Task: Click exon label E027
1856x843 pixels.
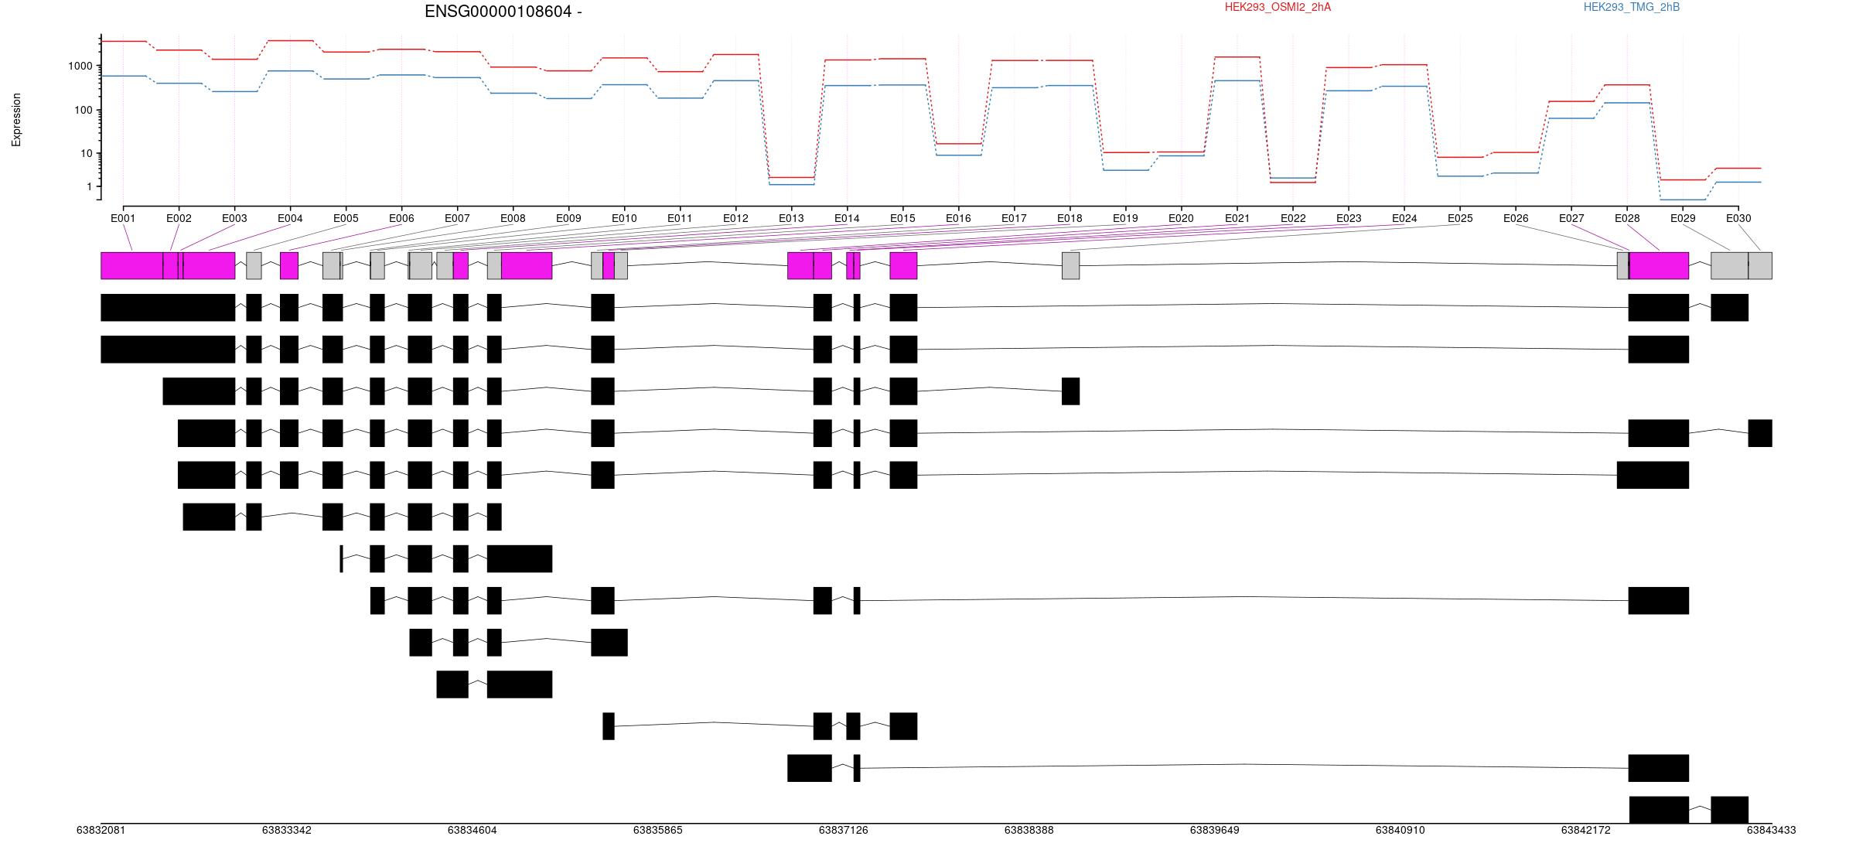Action: [x=1571, y=218]
